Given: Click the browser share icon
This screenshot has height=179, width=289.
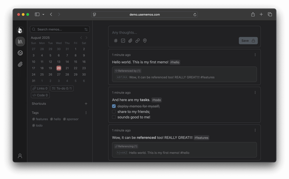Looking at the screenshot, I should [253, 14].
